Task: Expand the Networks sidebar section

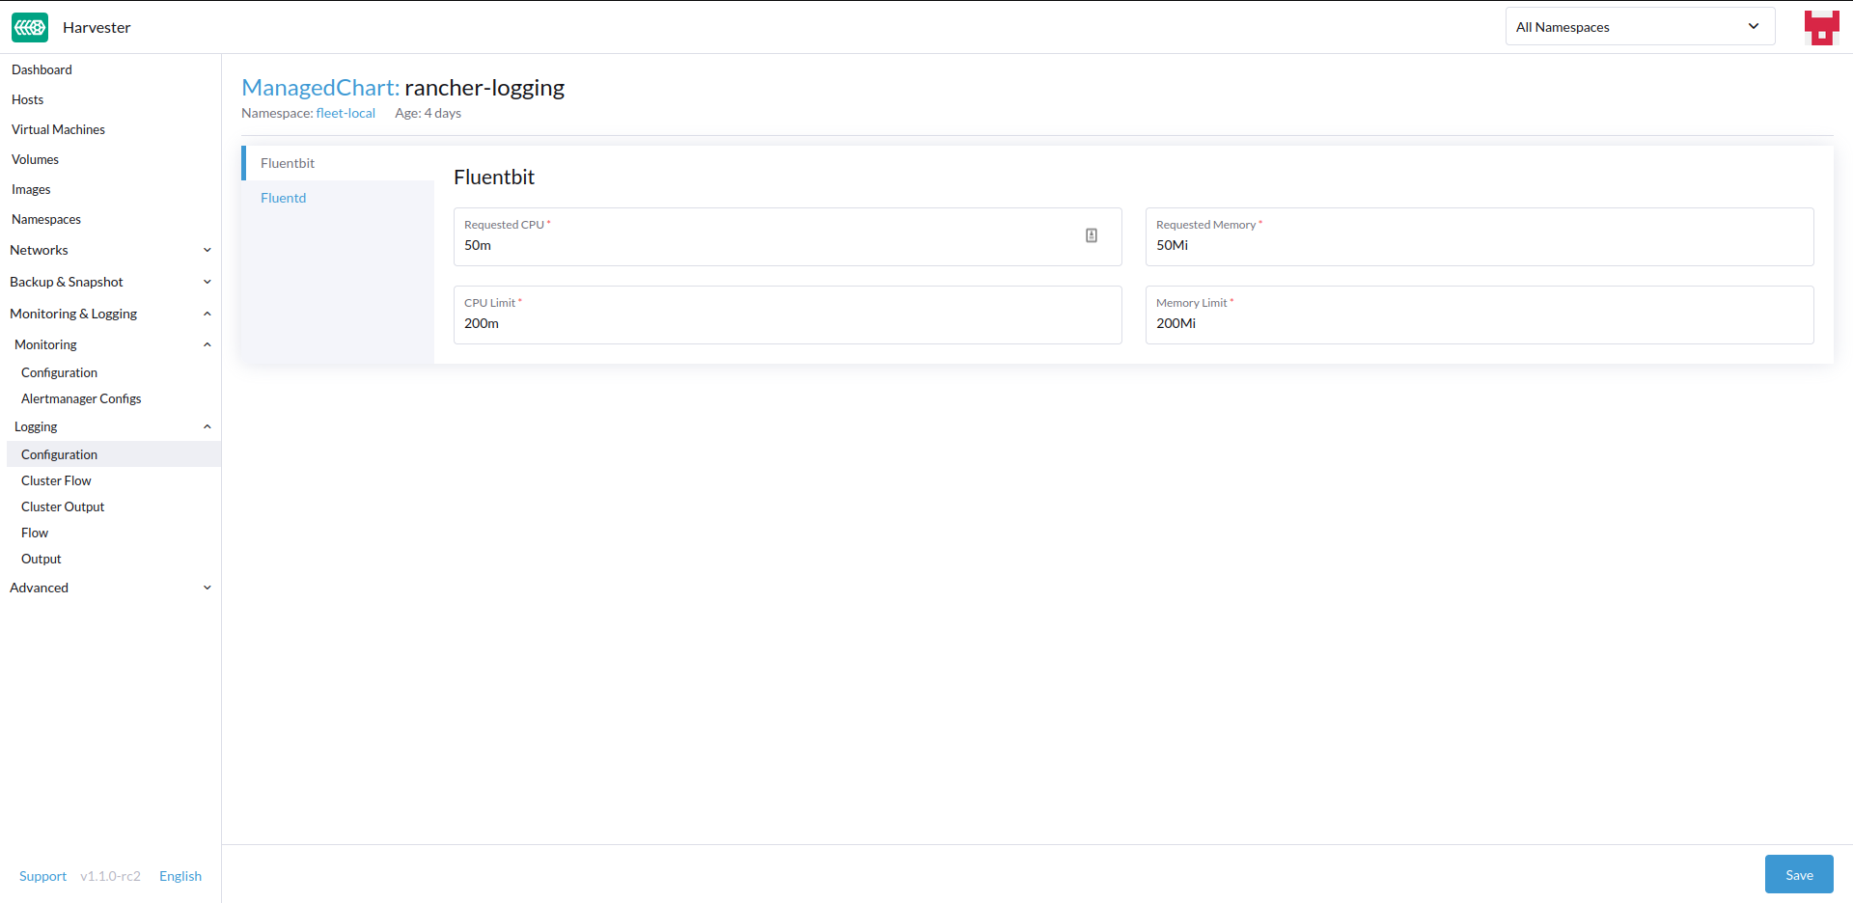Action: [x=110, y=250]
